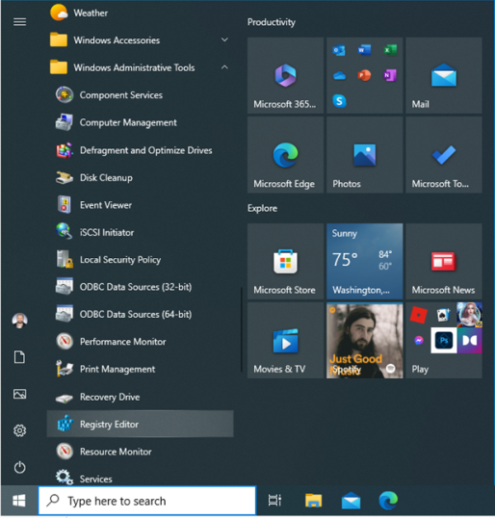495x518 pixels.
Task: Open Event Viewer
Action: pos(140,205)
